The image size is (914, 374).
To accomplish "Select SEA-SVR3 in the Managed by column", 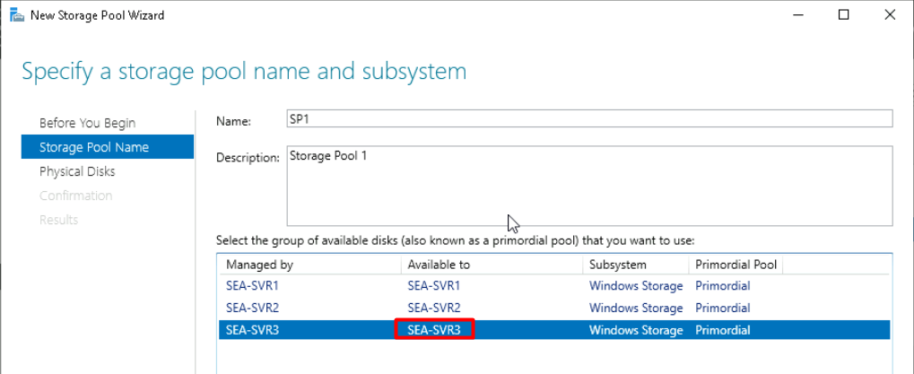I will (252, 330).
